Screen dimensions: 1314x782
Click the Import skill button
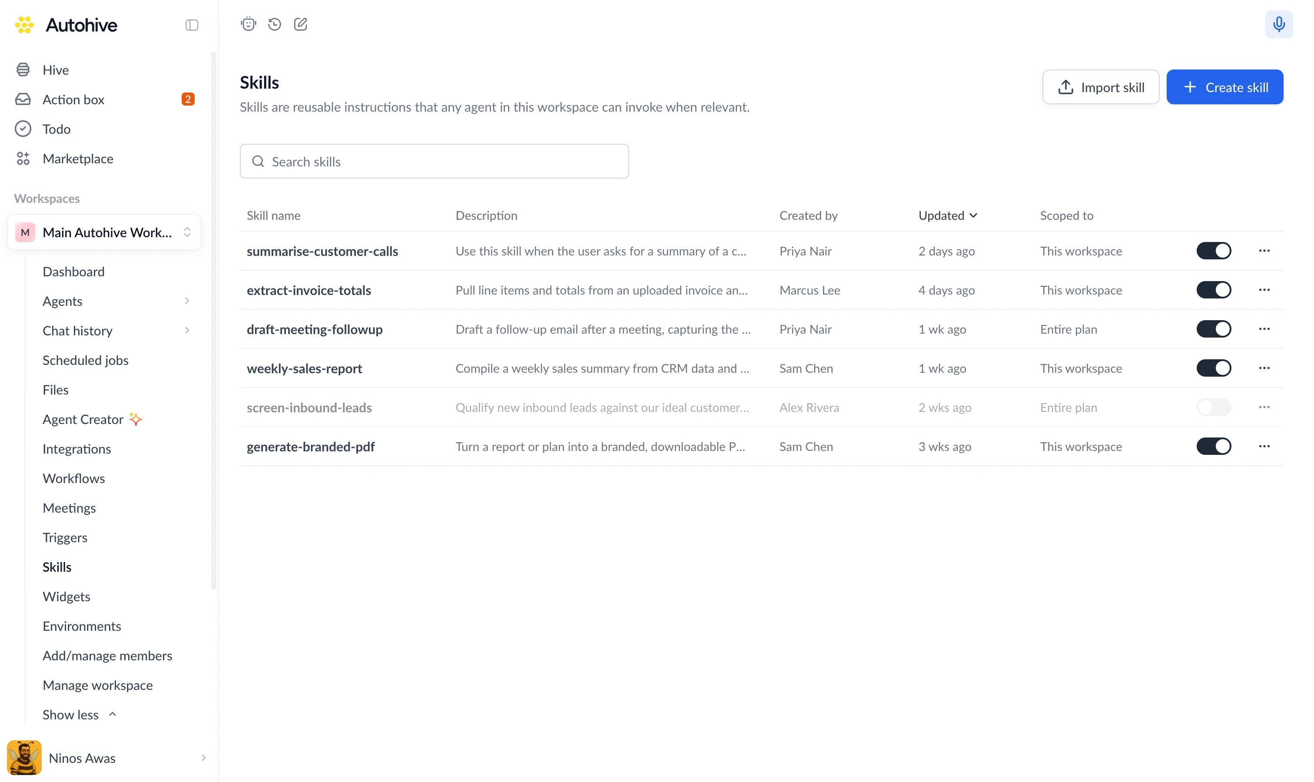pyautogui.click(x=1101, y=87)
